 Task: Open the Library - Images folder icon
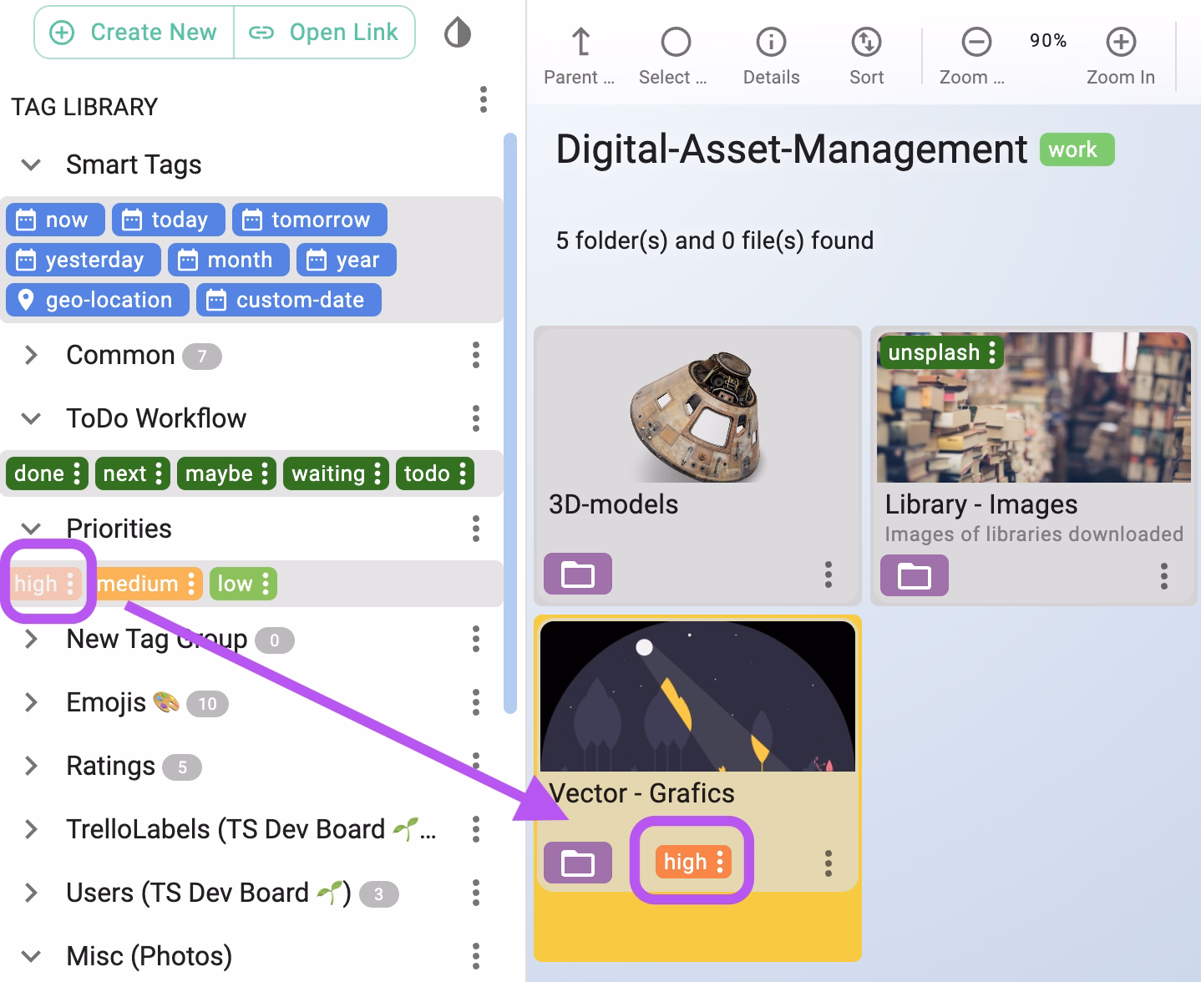click(x=914, y=575)
